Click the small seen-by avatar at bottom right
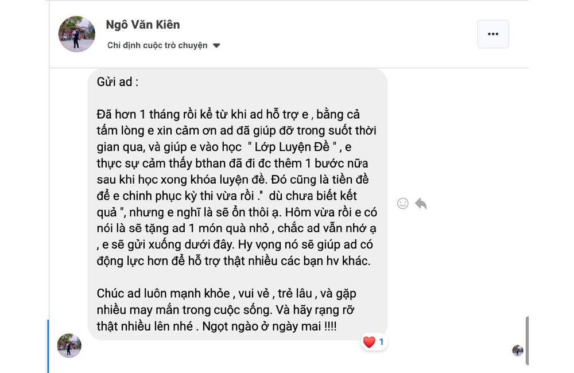 (x=518, y=350)
